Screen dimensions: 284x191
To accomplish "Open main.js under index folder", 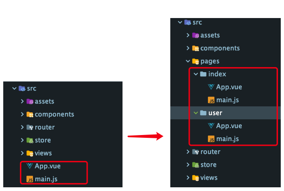I will (227, 100).
